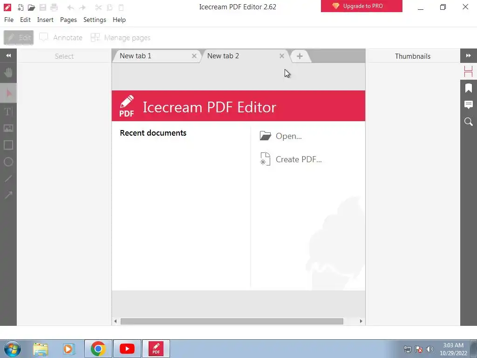The width and height of the screenshot is (477, 358).
Task: Open the Bookmarks panel icon
Action: (469, 88)
